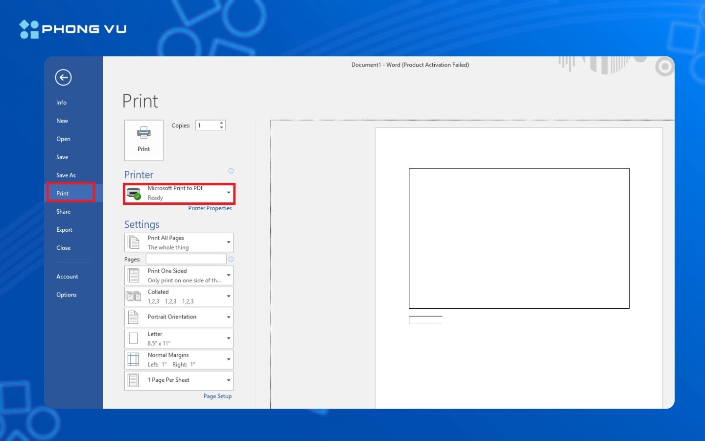Click the Collated pages icon
The image size is (705, 441).
[133, 295]
